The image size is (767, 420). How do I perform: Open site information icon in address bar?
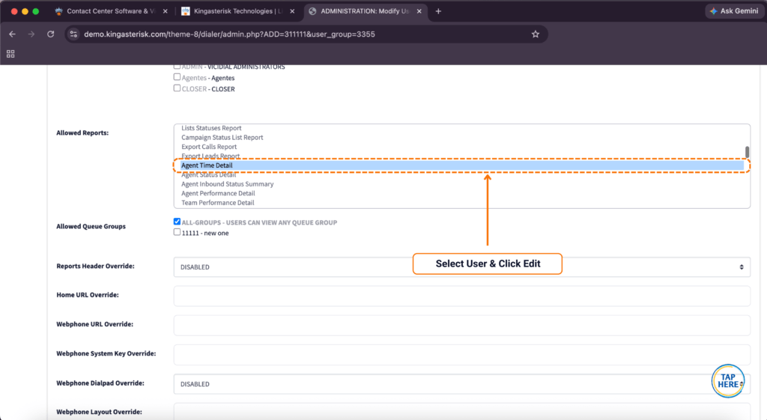[x=73, y=34]
